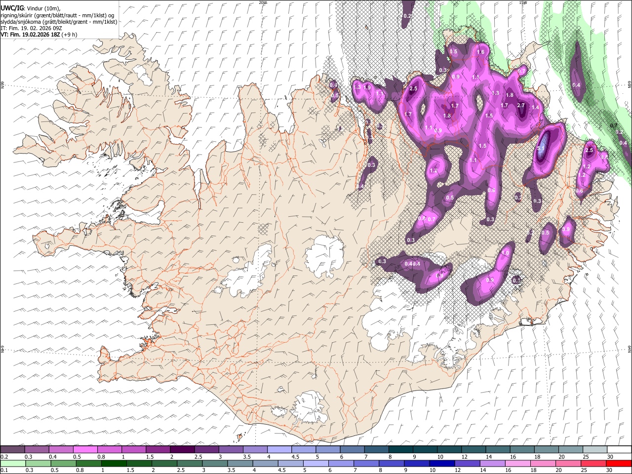Click the snow scale swatch between 12 and 14
Screen dimensions: 632x474
(474, 450)
